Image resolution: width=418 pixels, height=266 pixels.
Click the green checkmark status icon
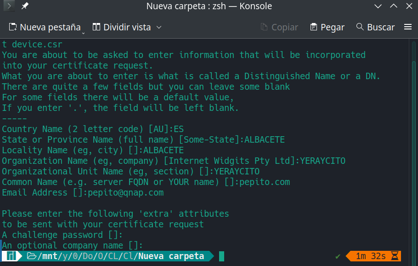click(x=338, y=256)
